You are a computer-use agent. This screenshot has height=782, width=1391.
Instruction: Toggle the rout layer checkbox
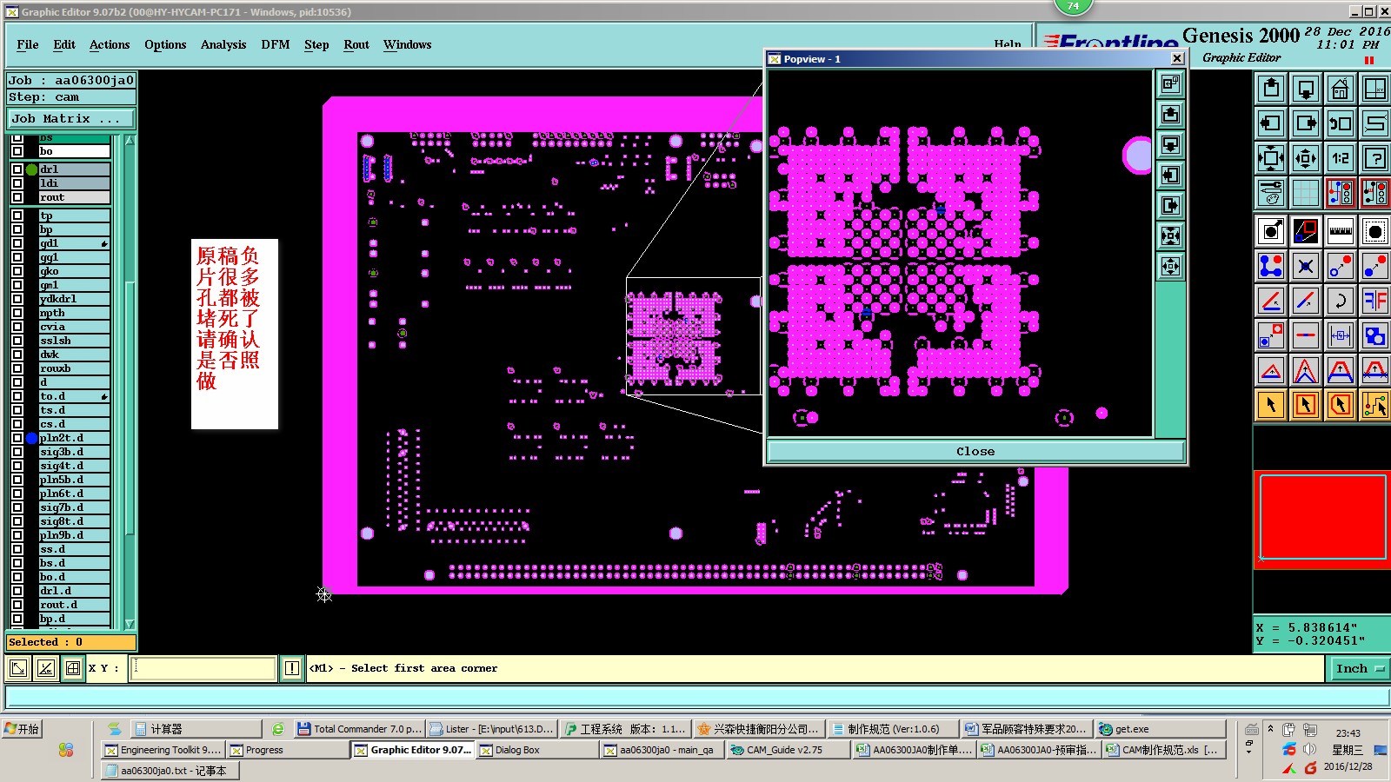[x=17, y=197]
